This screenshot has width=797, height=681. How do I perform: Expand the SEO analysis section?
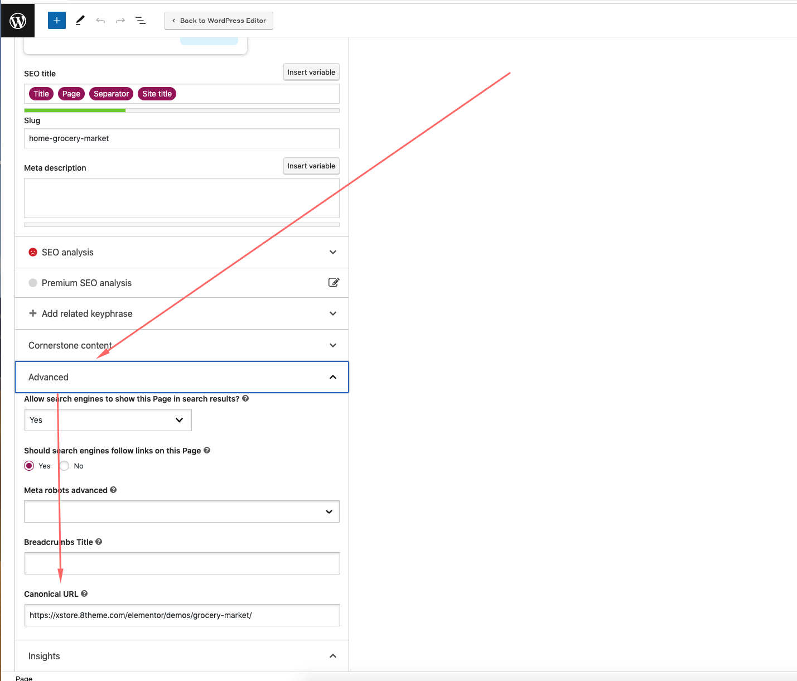coord(182,252)
